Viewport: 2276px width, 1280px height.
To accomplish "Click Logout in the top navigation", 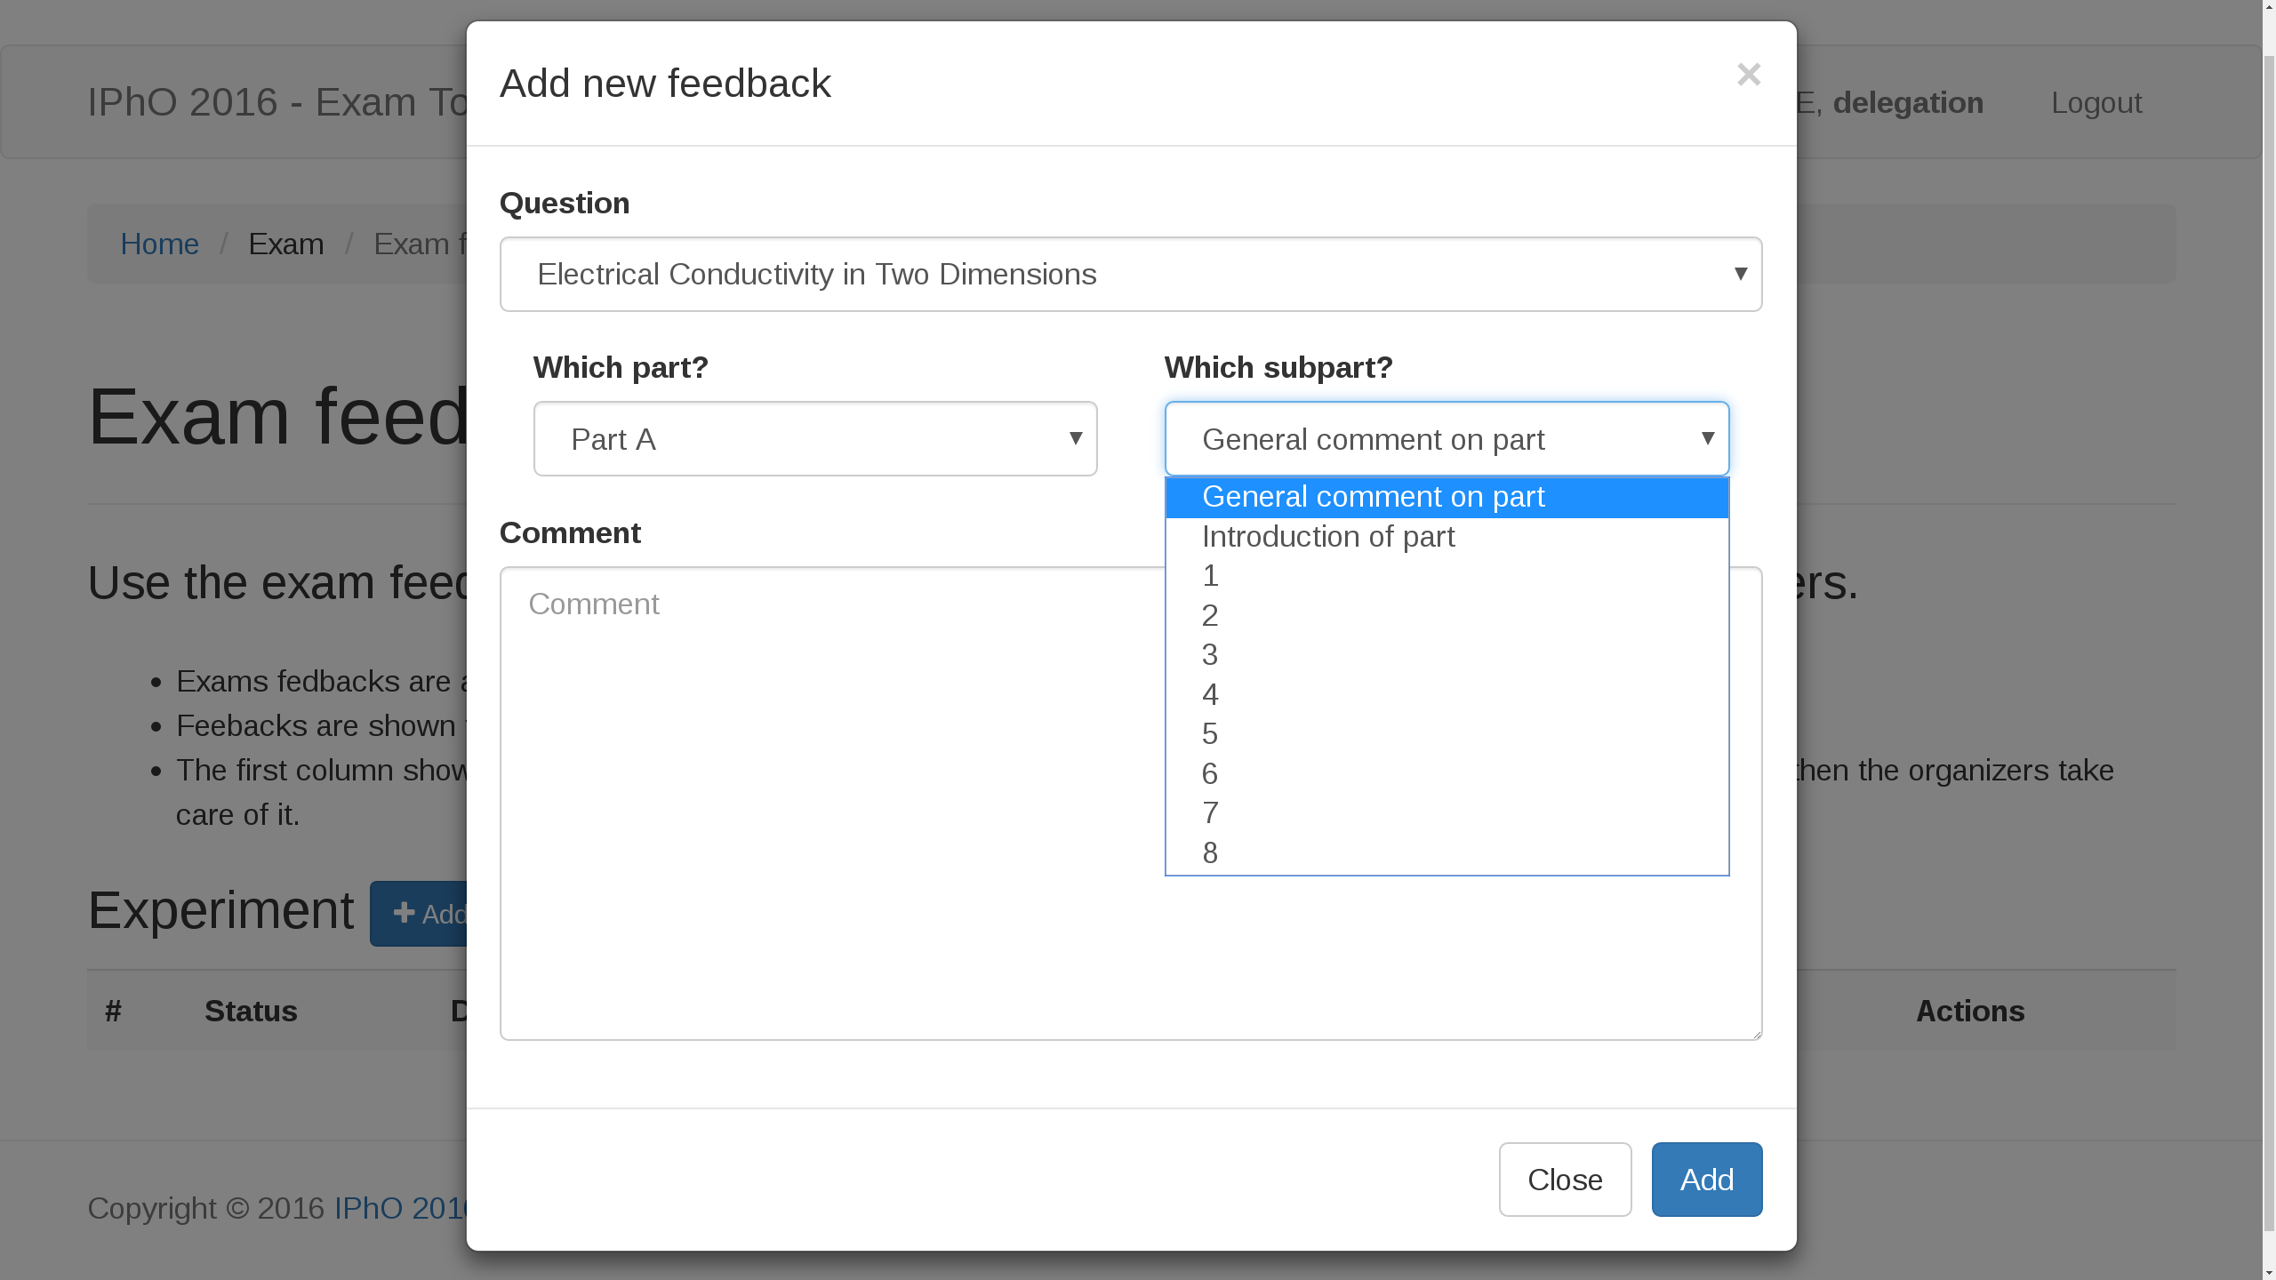I will (2096, 102).
